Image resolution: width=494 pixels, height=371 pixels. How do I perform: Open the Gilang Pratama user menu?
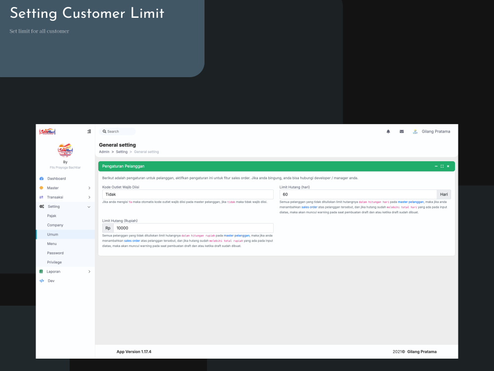click(436, 132)
